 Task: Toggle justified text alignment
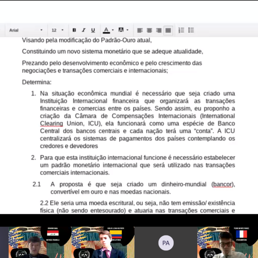168,30
